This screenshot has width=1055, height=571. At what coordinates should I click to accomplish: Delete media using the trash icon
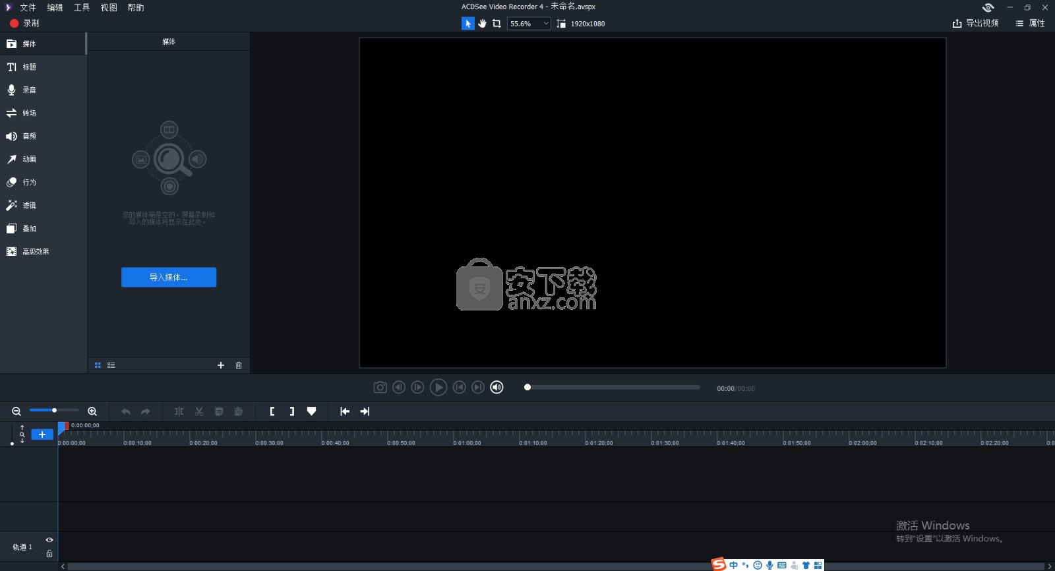click(x=239, y=365)
